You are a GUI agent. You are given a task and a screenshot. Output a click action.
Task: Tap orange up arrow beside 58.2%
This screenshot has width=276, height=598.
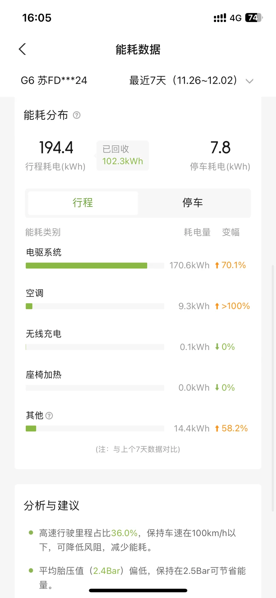pyautogui.click(x=217, y=428)
